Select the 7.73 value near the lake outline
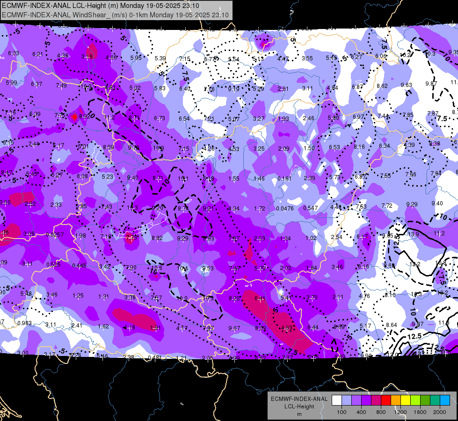Screen dimensions: 458x421 pyautogui.click(x=131, y=237)
